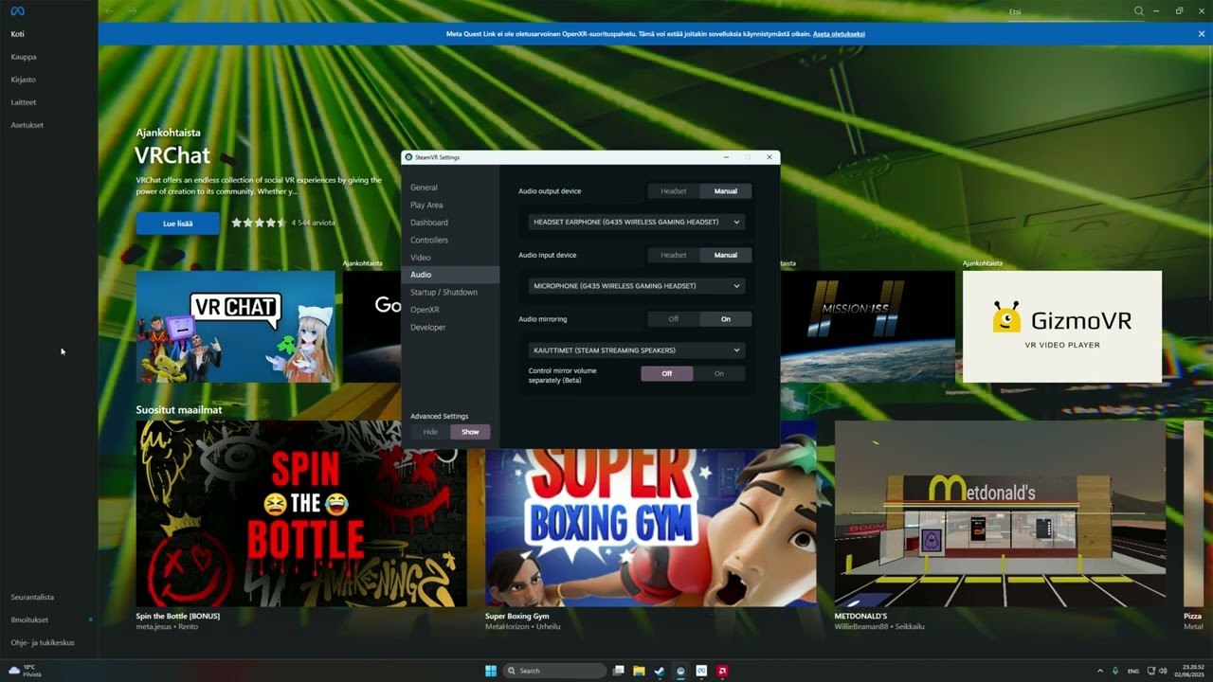Open Kaiuttimet mirror device dropdown
1213x682 pixels.
pyautogui.click(x=636, y=350)
